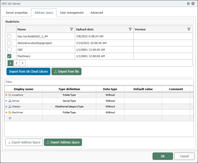Screen dimensions: 198x163
Task: Expand the Machines tree node
Action: point(6,113)
